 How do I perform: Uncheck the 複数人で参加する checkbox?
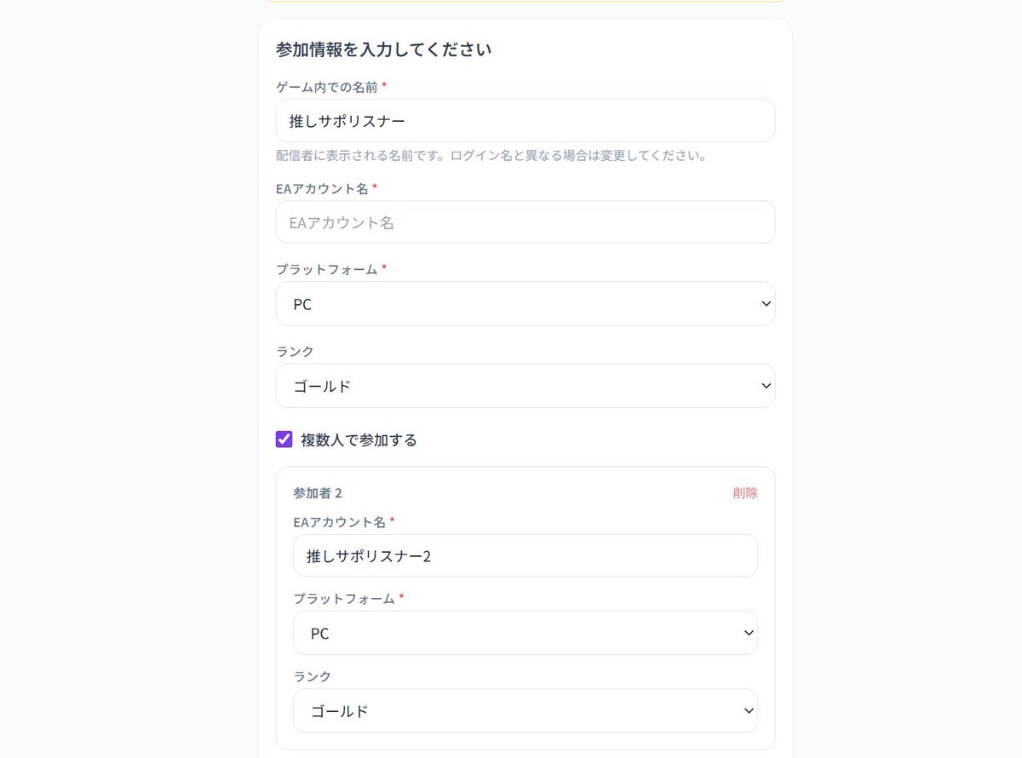coord(284,439)
